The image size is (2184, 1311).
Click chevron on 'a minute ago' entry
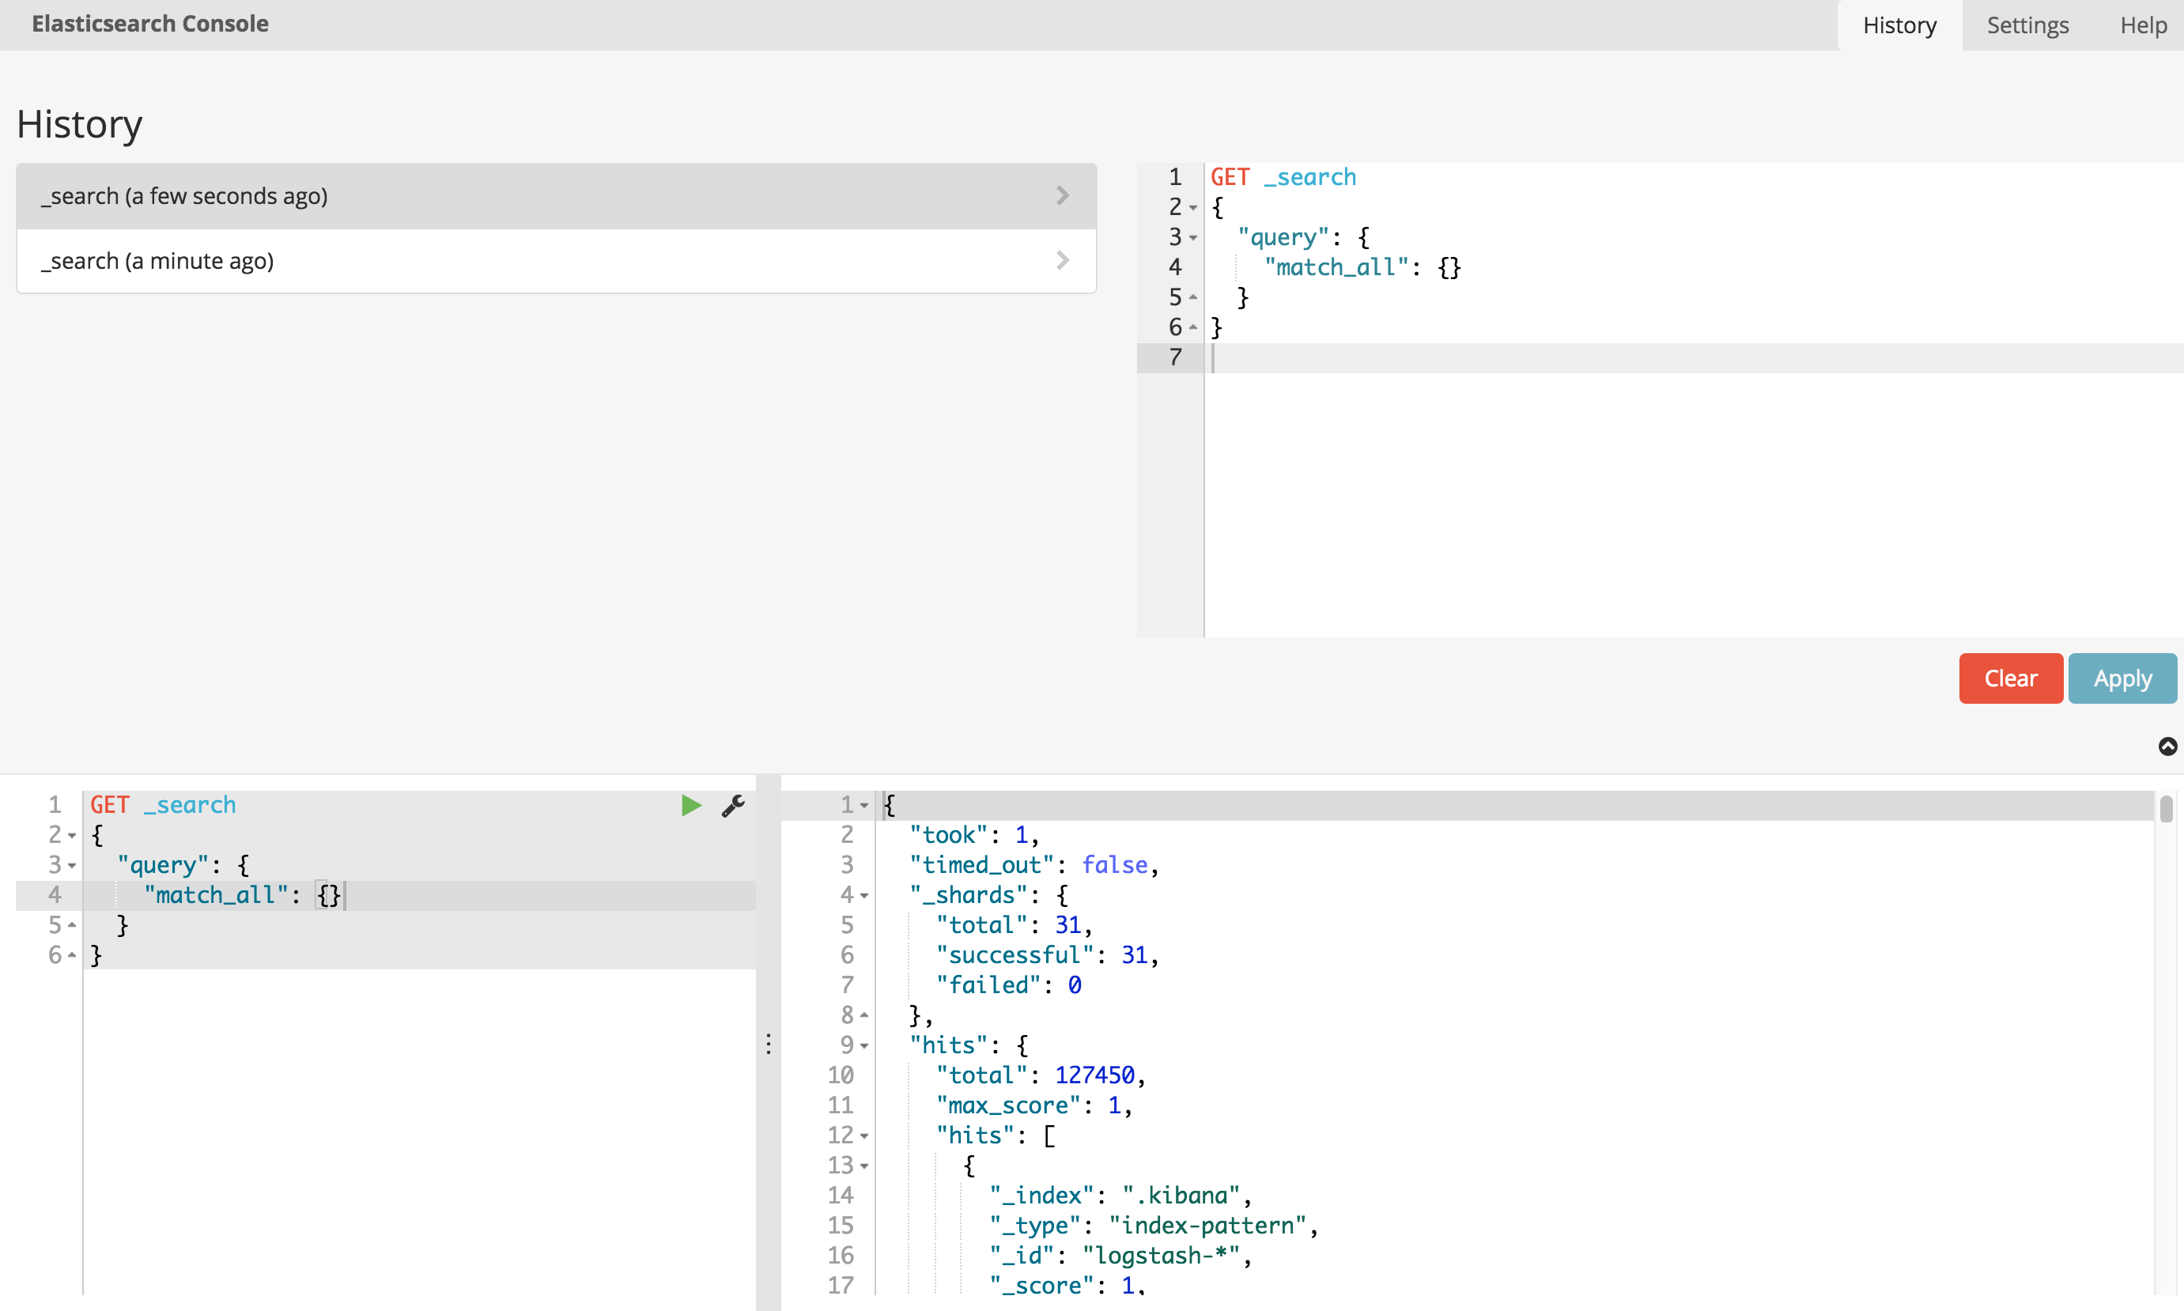coord(1063,261)
